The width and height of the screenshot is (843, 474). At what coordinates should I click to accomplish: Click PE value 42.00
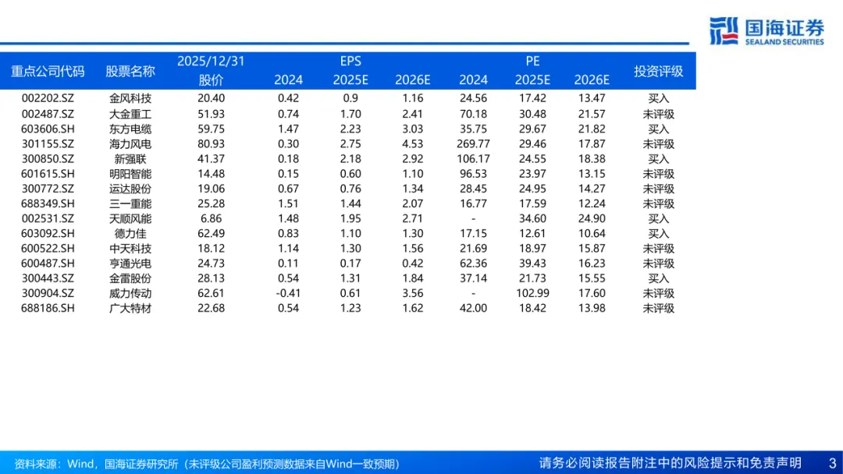coord(473,309)
